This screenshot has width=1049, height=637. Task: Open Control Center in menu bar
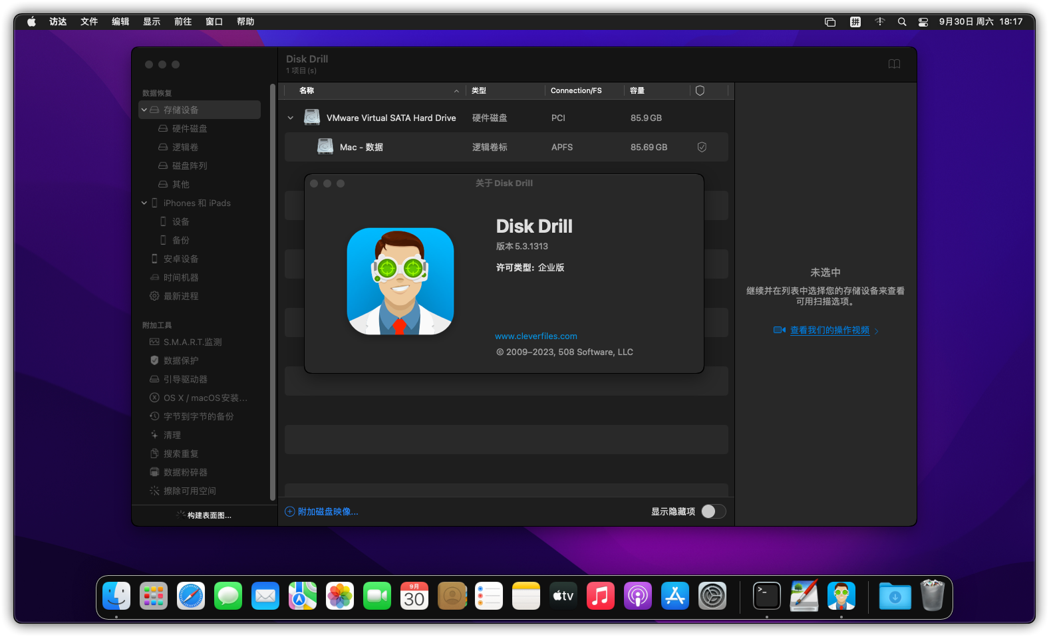point(923,22)
